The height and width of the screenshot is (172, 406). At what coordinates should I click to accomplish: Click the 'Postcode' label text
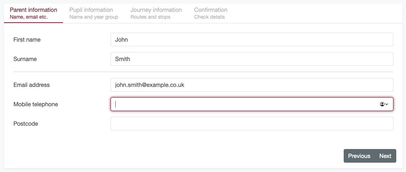click(26, 124)
